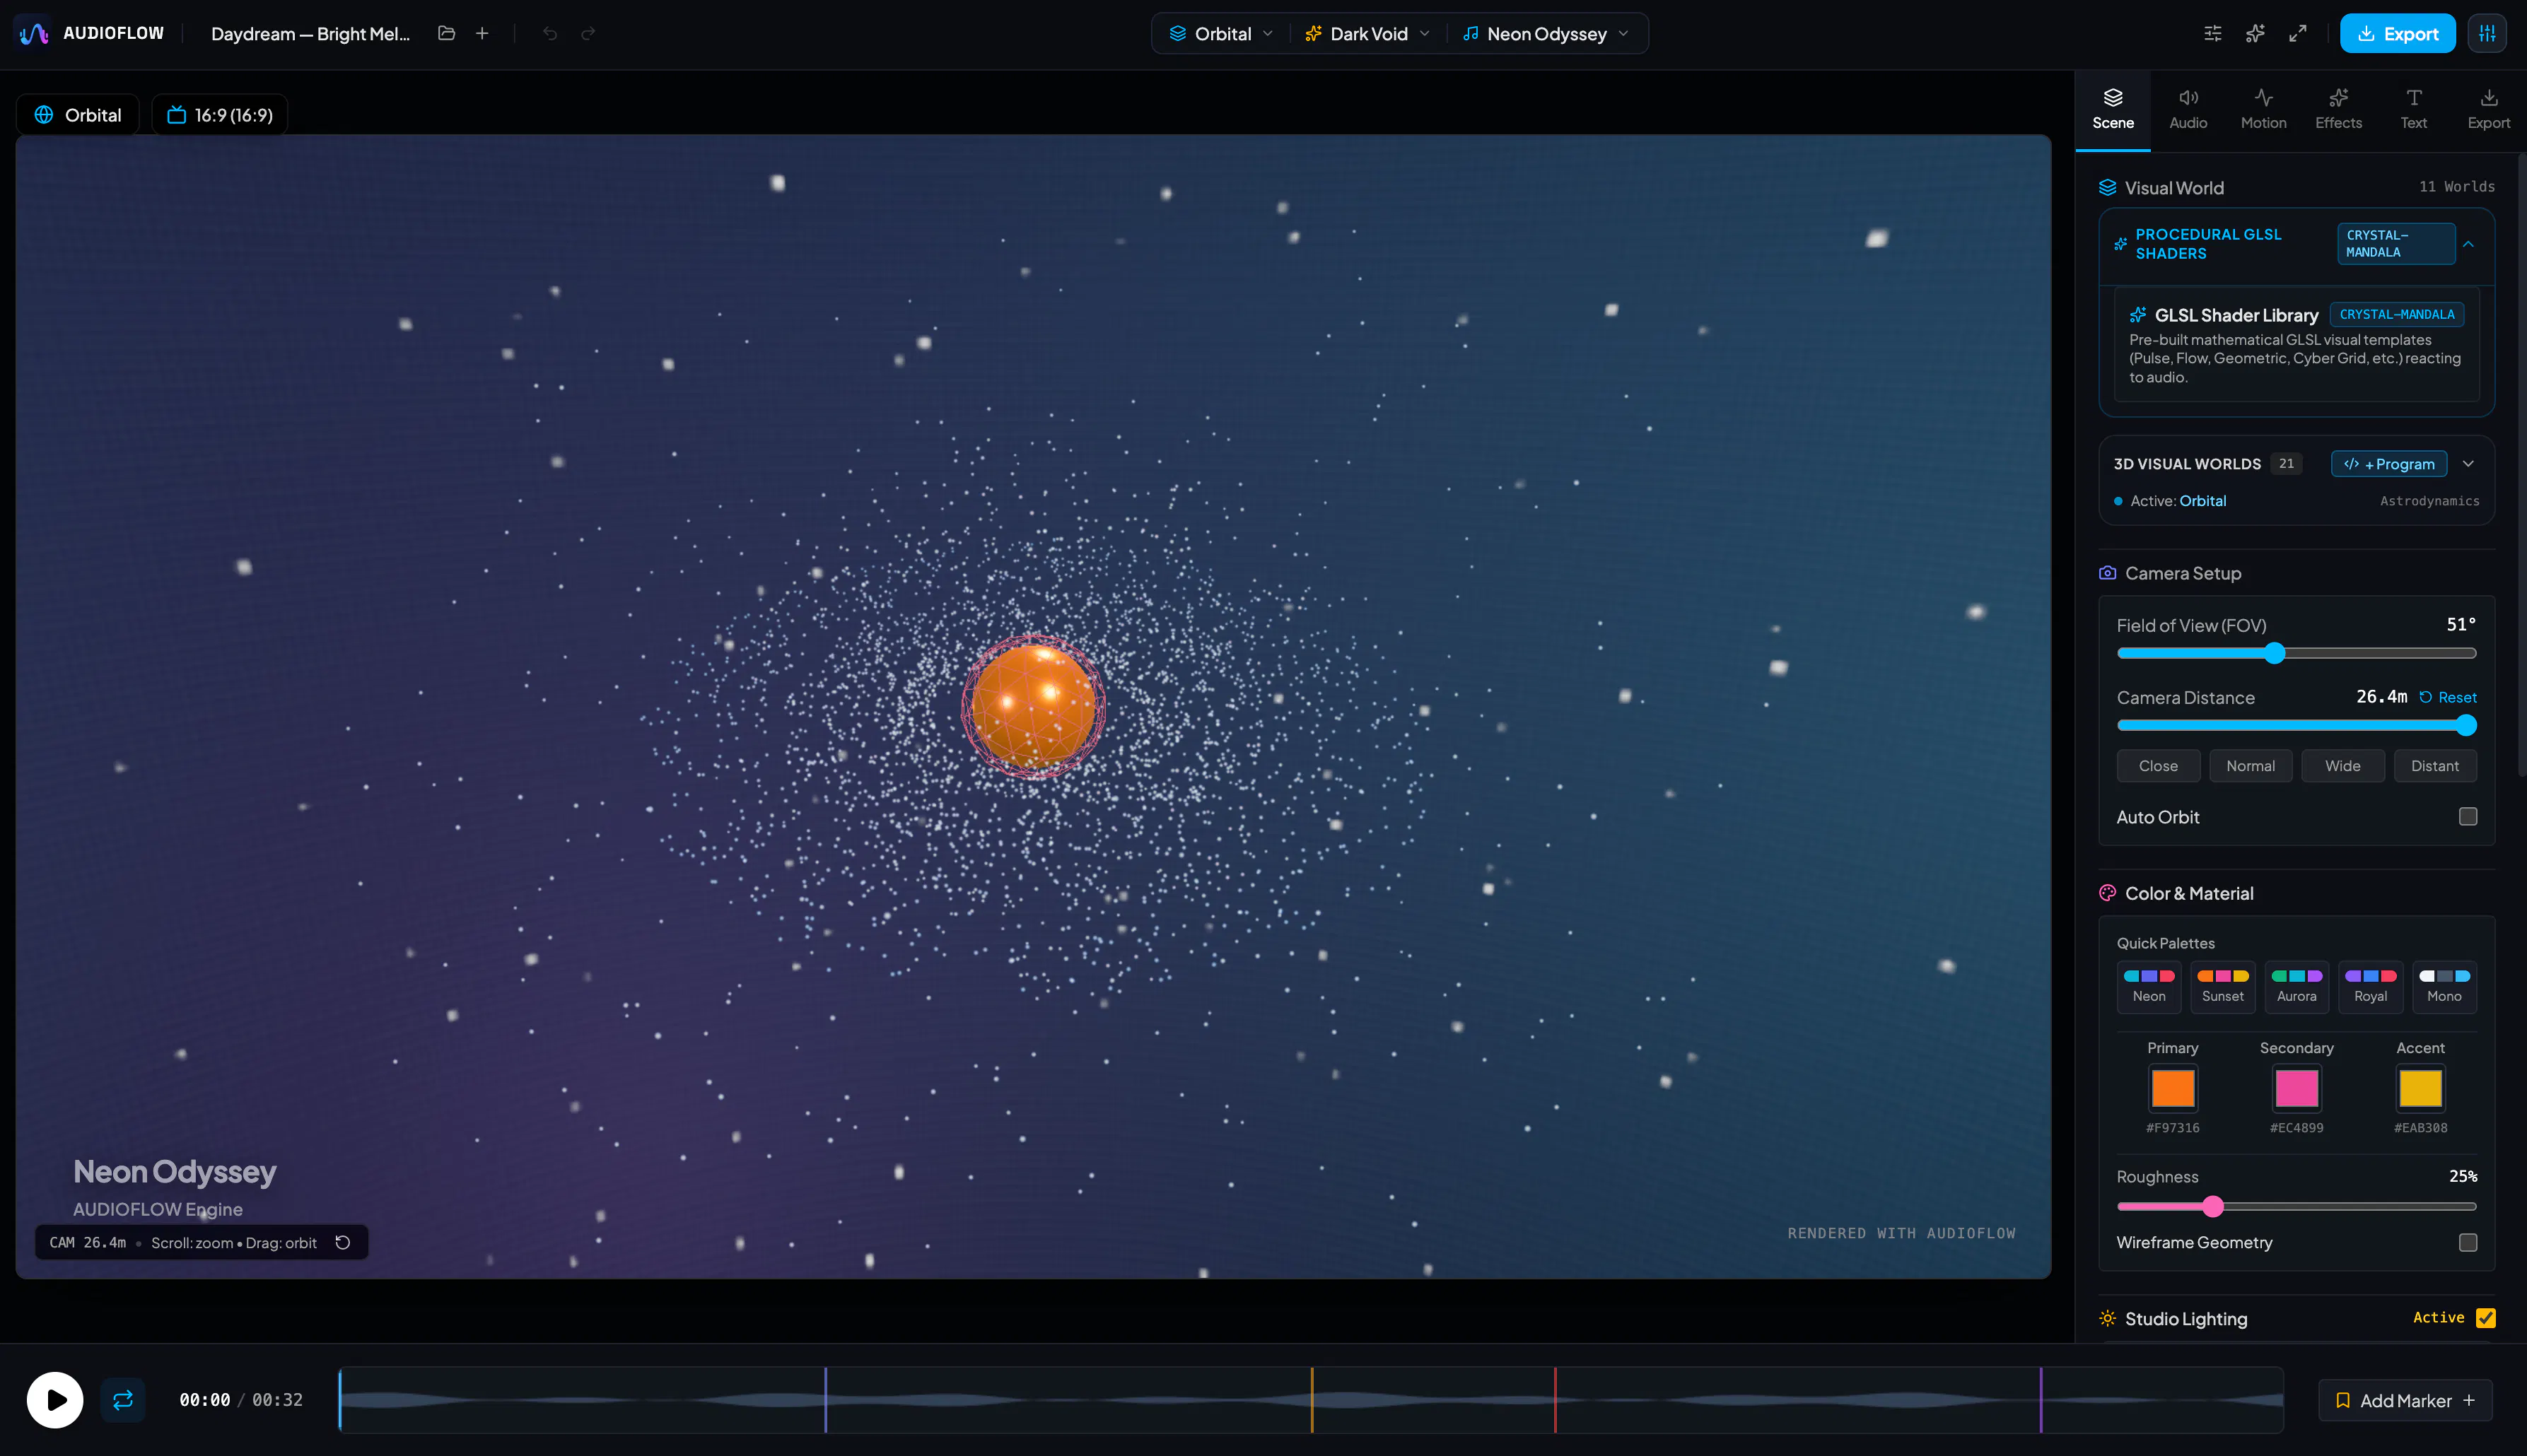Click the sparkle magic wand icon in top bar
Image resolution: width=2527 pixels, height=1456 pixels.
pos(2255,33)
